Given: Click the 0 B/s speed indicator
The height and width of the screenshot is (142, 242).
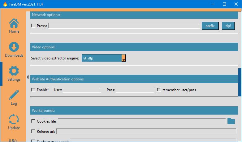Looking at the screenshot, I should tap(13, 140).
